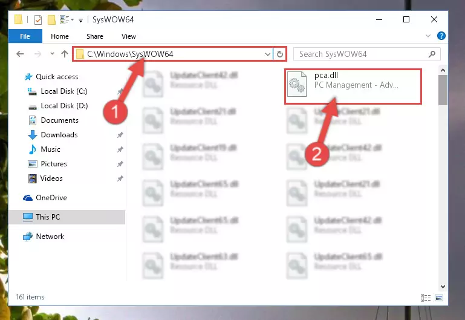Click the pin icon next to Videos

pyautogui.click(x=120, y=178)
